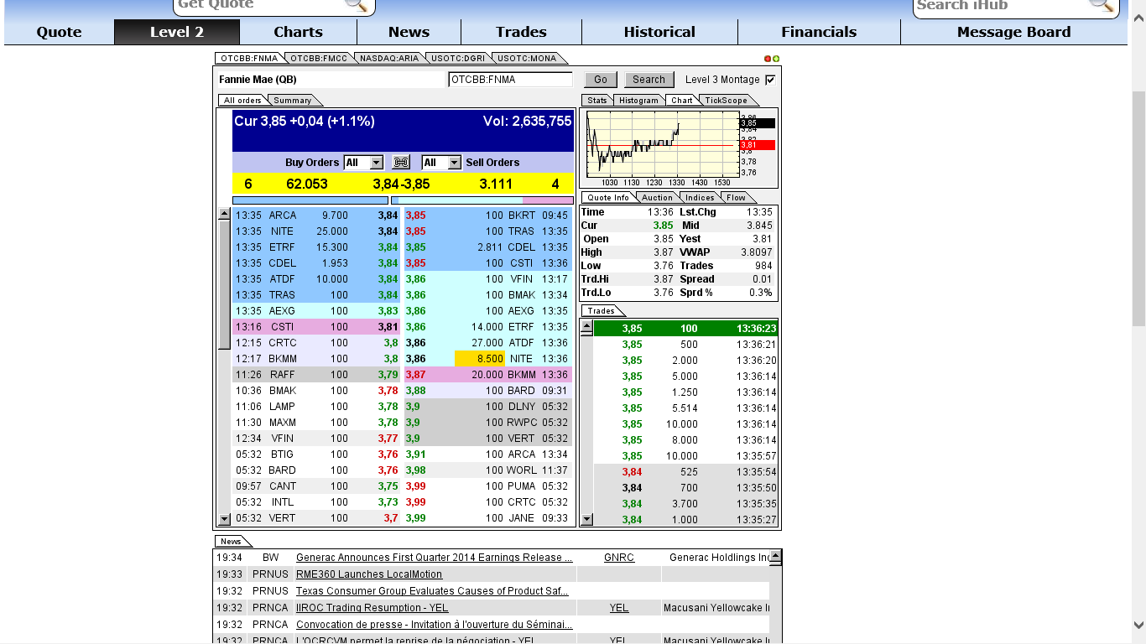The height and width of the screenshot is (644, 1146).
Task: Open the Indices tab
Action: coord(700,198)
